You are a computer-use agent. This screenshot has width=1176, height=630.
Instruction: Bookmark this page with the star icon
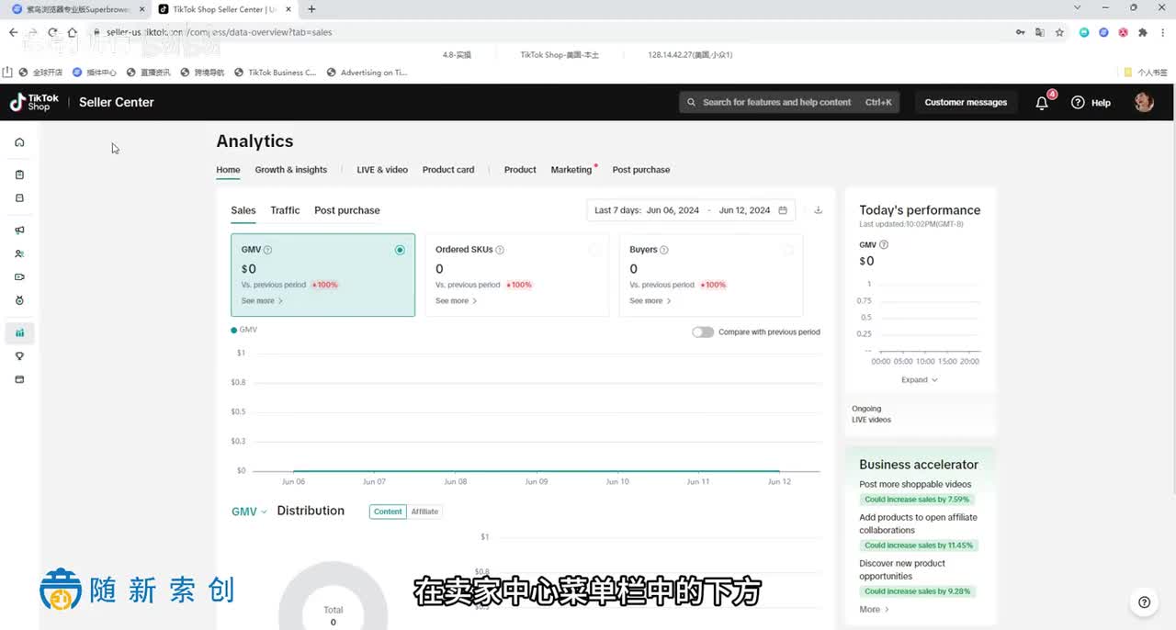click(x=1059, y=32)
